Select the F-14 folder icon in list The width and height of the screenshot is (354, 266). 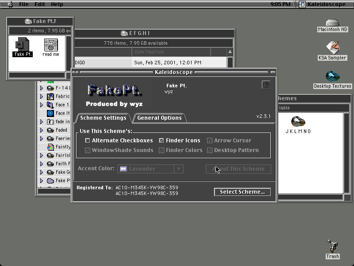[50, 88]
